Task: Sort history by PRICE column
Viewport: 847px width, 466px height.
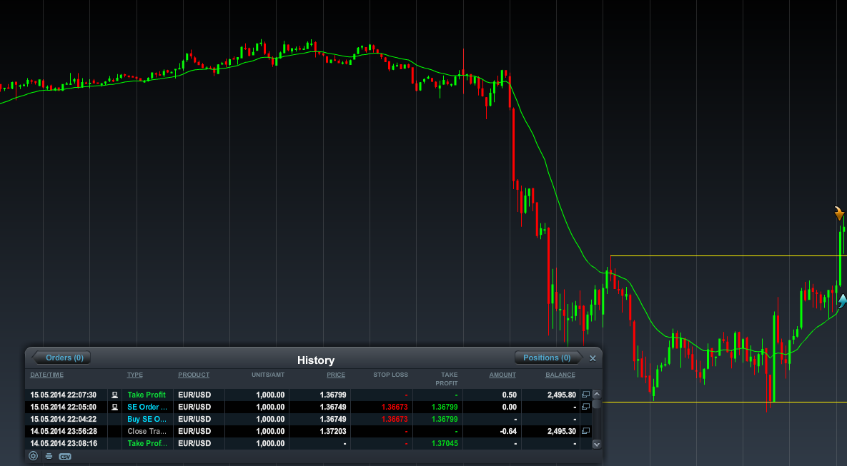Action: (x=336, y=375)
